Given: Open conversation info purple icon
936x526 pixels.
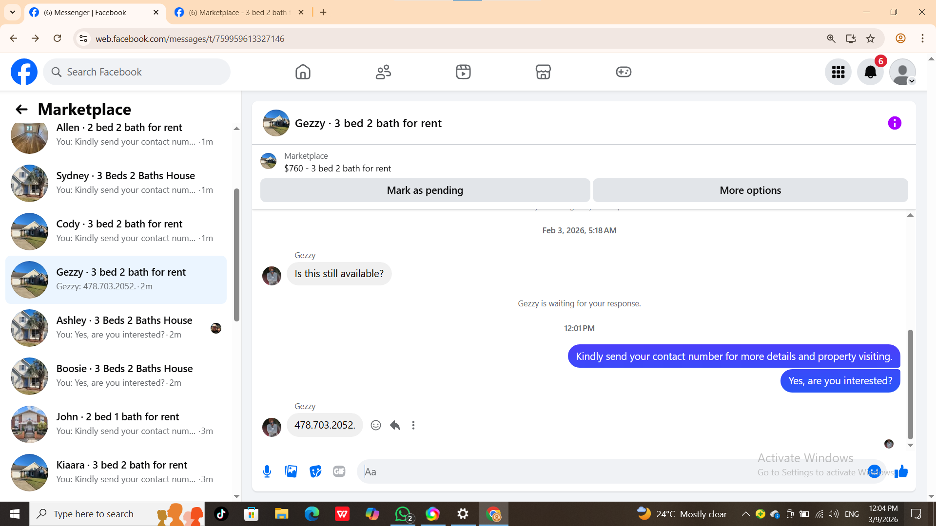Looking at the screenshot, I should 895,123.
